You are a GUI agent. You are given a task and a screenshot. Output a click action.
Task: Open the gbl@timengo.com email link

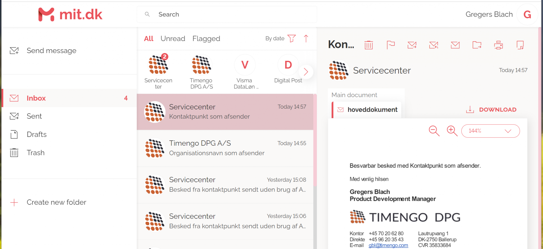coord(388,245)
